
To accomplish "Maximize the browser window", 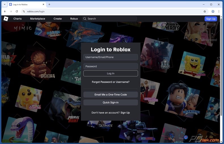I will pos(211,5).
